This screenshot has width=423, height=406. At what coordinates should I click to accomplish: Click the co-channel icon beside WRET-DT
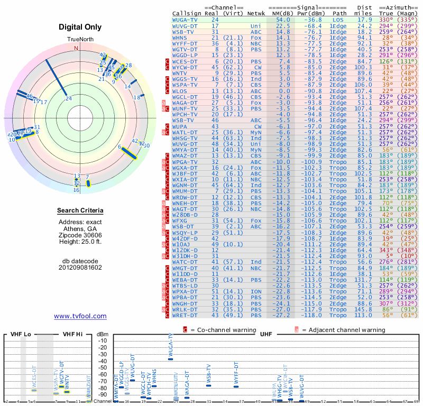(167, 316)
